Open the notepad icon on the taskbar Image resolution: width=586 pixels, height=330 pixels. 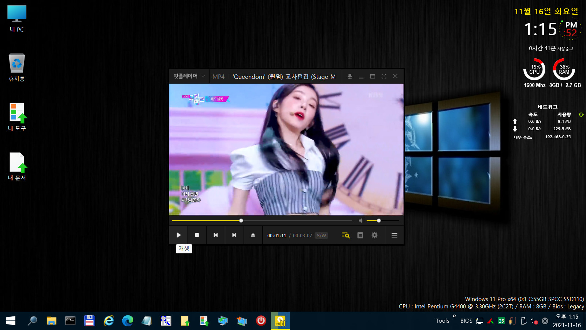coord(147,321)
